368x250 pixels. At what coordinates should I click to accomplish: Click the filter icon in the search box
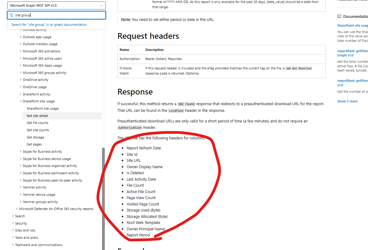click(11, 15)
